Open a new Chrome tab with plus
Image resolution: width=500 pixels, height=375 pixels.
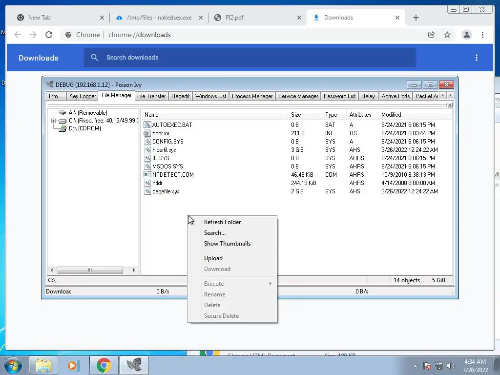click(x=416, y=18)
